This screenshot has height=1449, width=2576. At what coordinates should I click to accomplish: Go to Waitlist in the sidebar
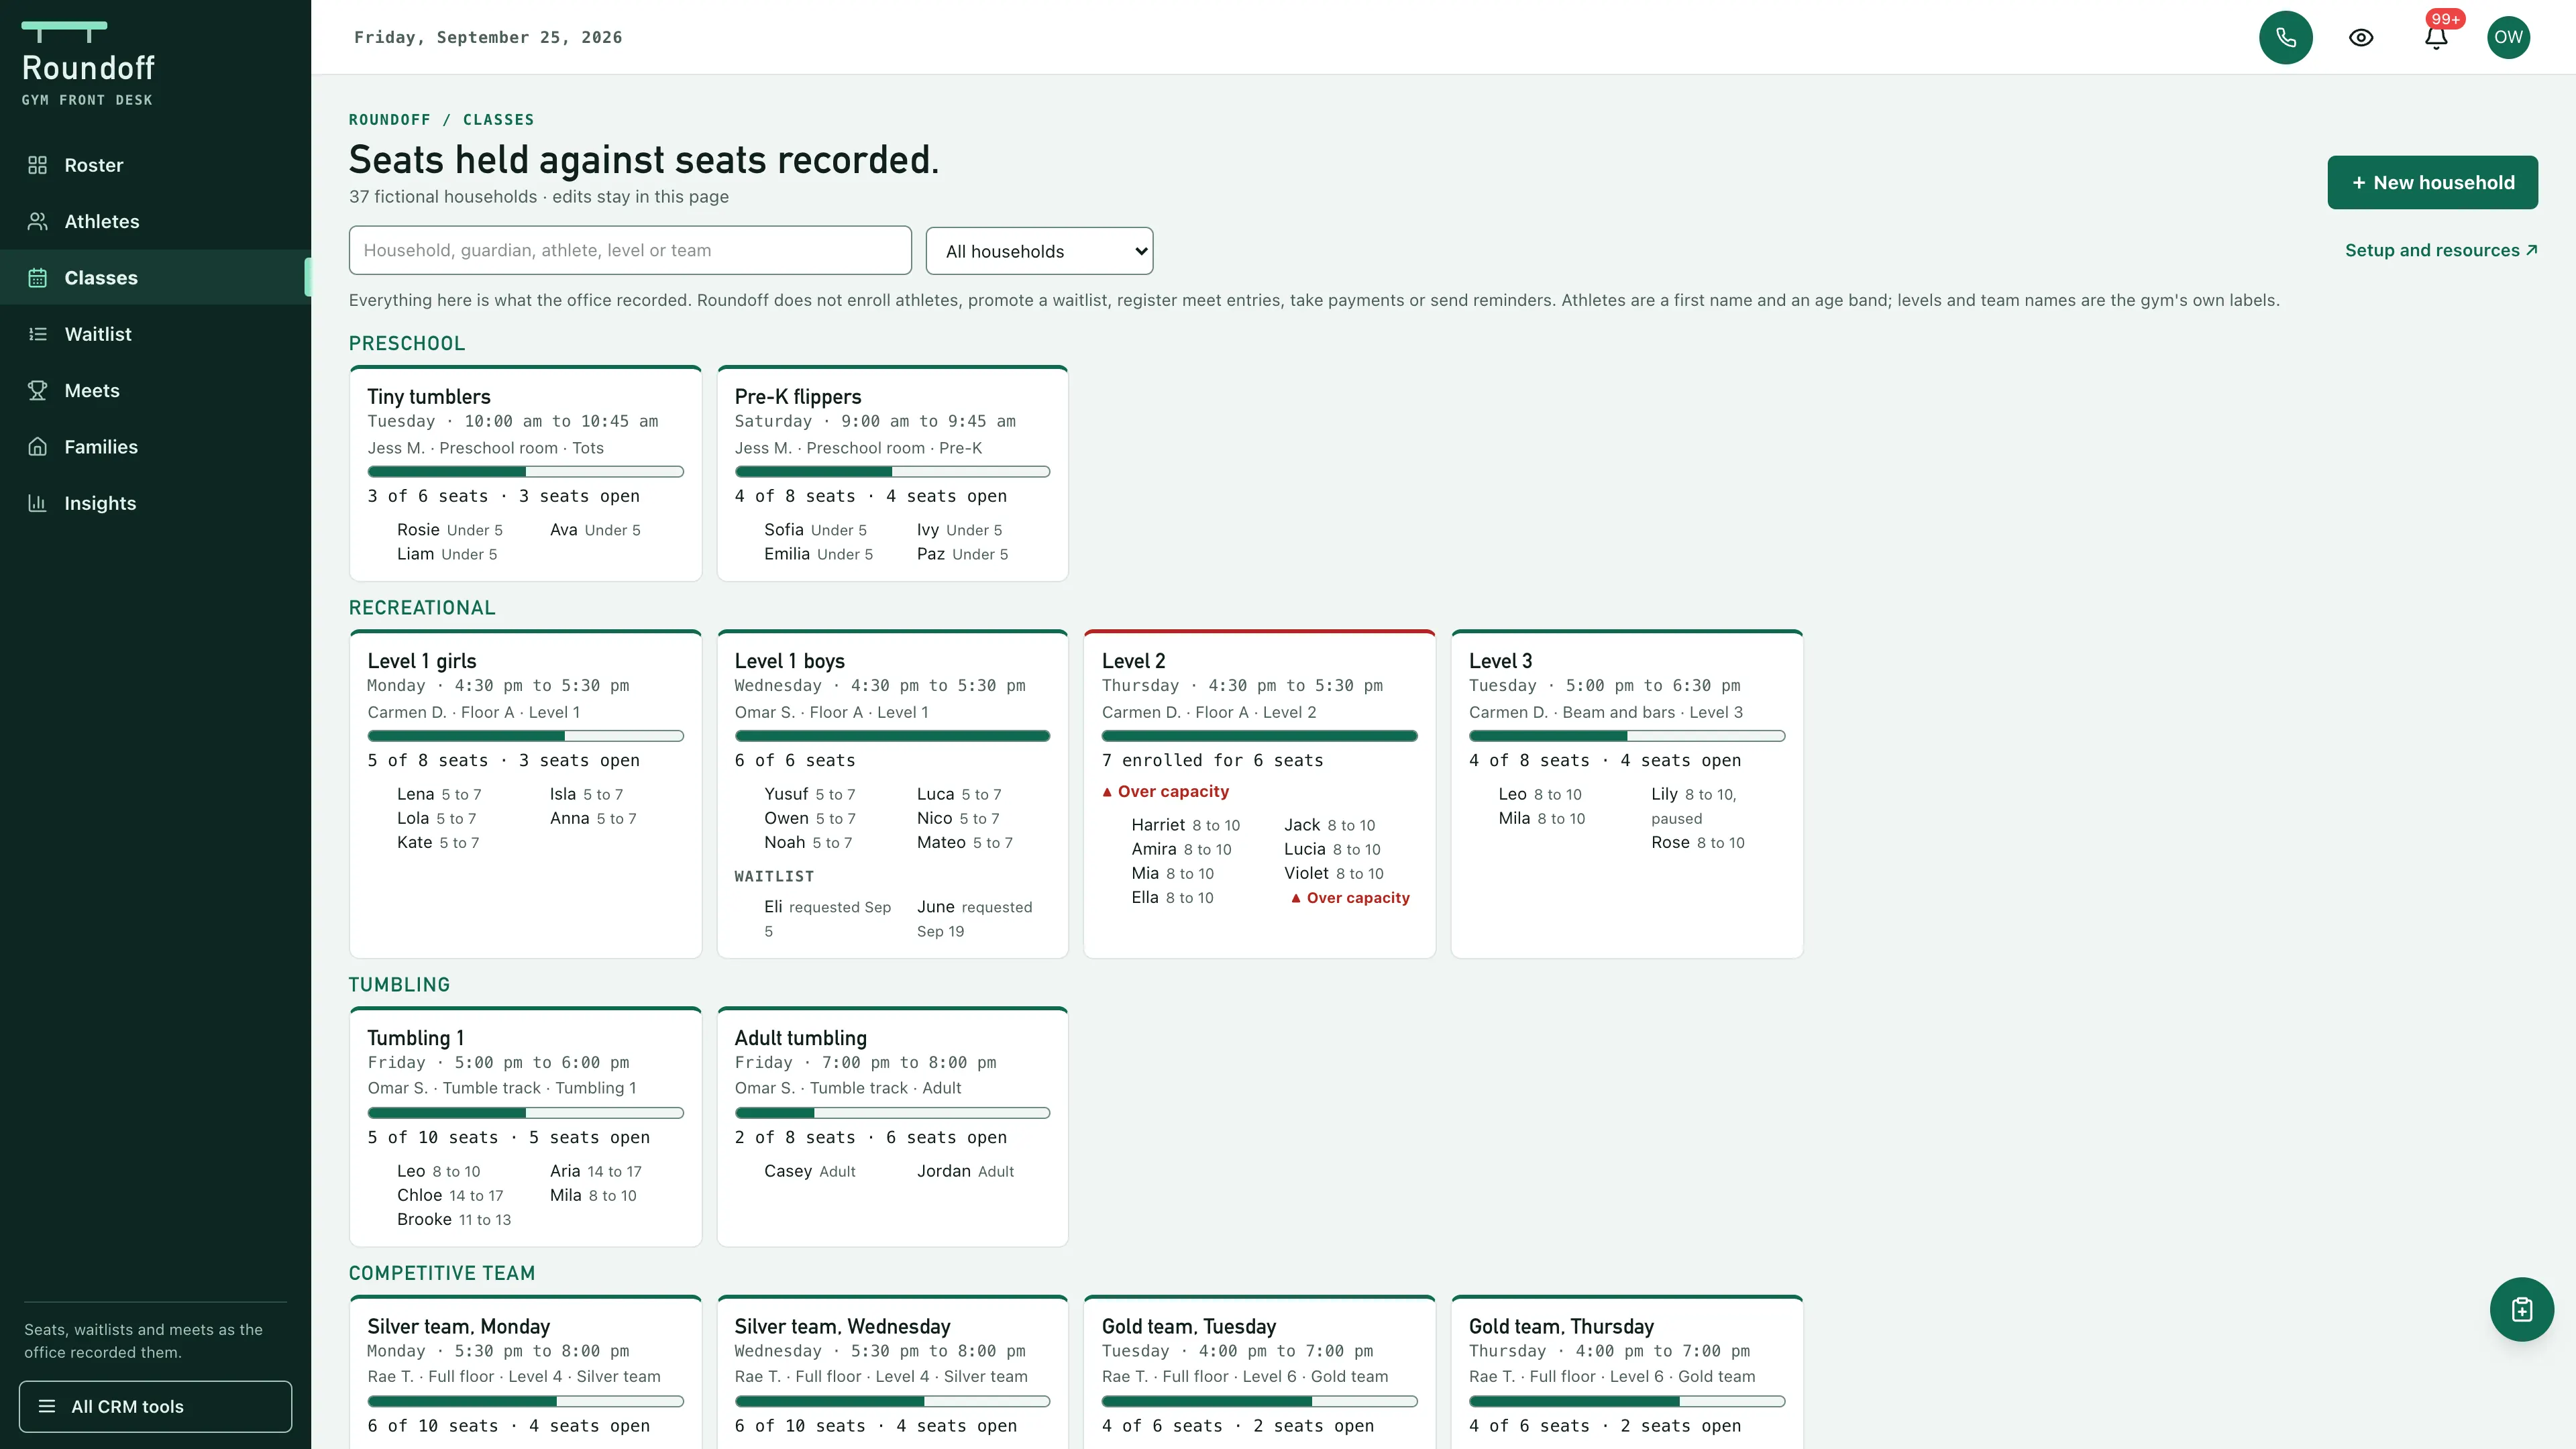[155, 334]
